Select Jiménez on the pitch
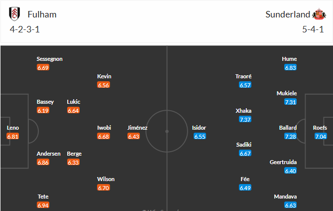333x211 pixels. pyautogui.click(x=137, y=128)
